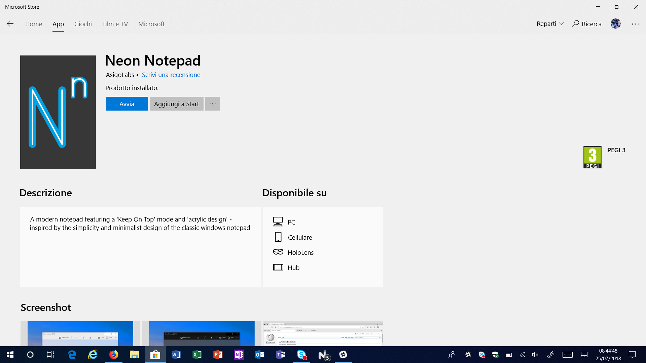Click the Neon Notepad app logo
Viewport: 646px width, 363px height.
[58, 112]
